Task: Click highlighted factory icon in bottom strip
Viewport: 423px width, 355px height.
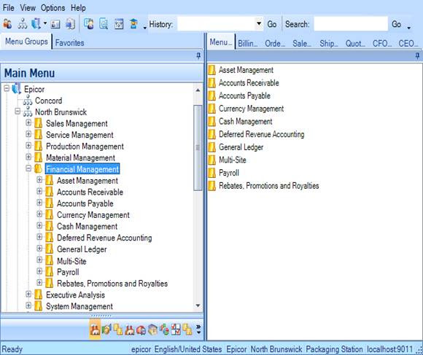Action: (x=95, y=329)
